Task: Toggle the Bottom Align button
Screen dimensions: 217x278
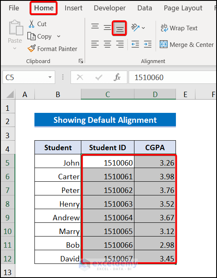Action: point(119,28)
